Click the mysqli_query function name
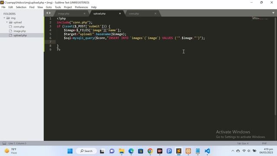 (84, 38)
